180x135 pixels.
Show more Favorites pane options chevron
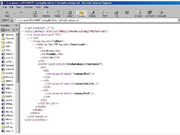[x=17, y=29]
